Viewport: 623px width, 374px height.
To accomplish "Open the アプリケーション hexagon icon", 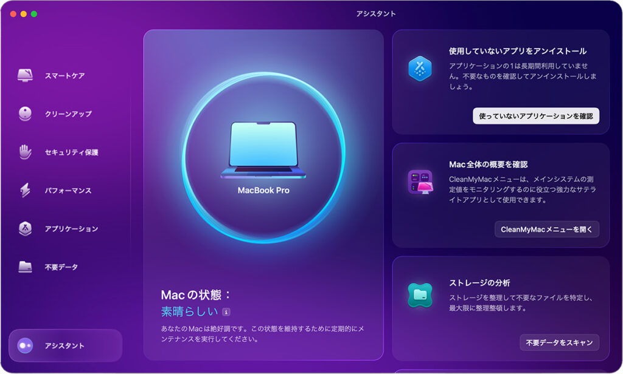I will click(x=25, y=228).
